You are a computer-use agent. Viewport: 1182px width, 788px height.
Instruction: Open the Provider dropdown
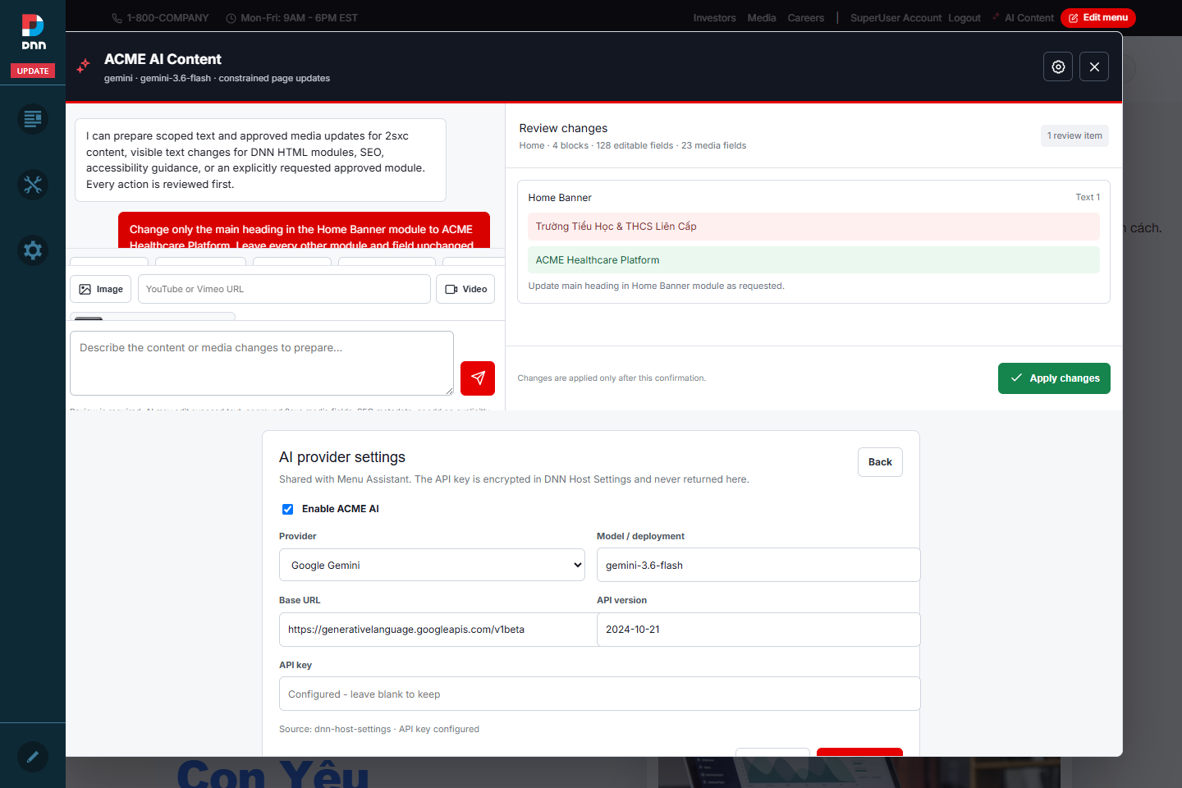coord(432,565)
